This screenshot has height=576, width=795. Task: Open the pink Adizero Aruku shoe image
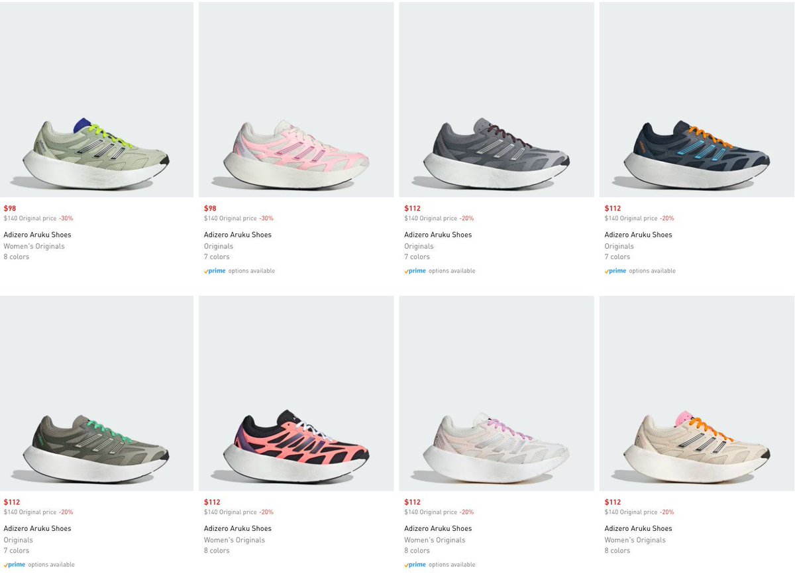(296, 99)
